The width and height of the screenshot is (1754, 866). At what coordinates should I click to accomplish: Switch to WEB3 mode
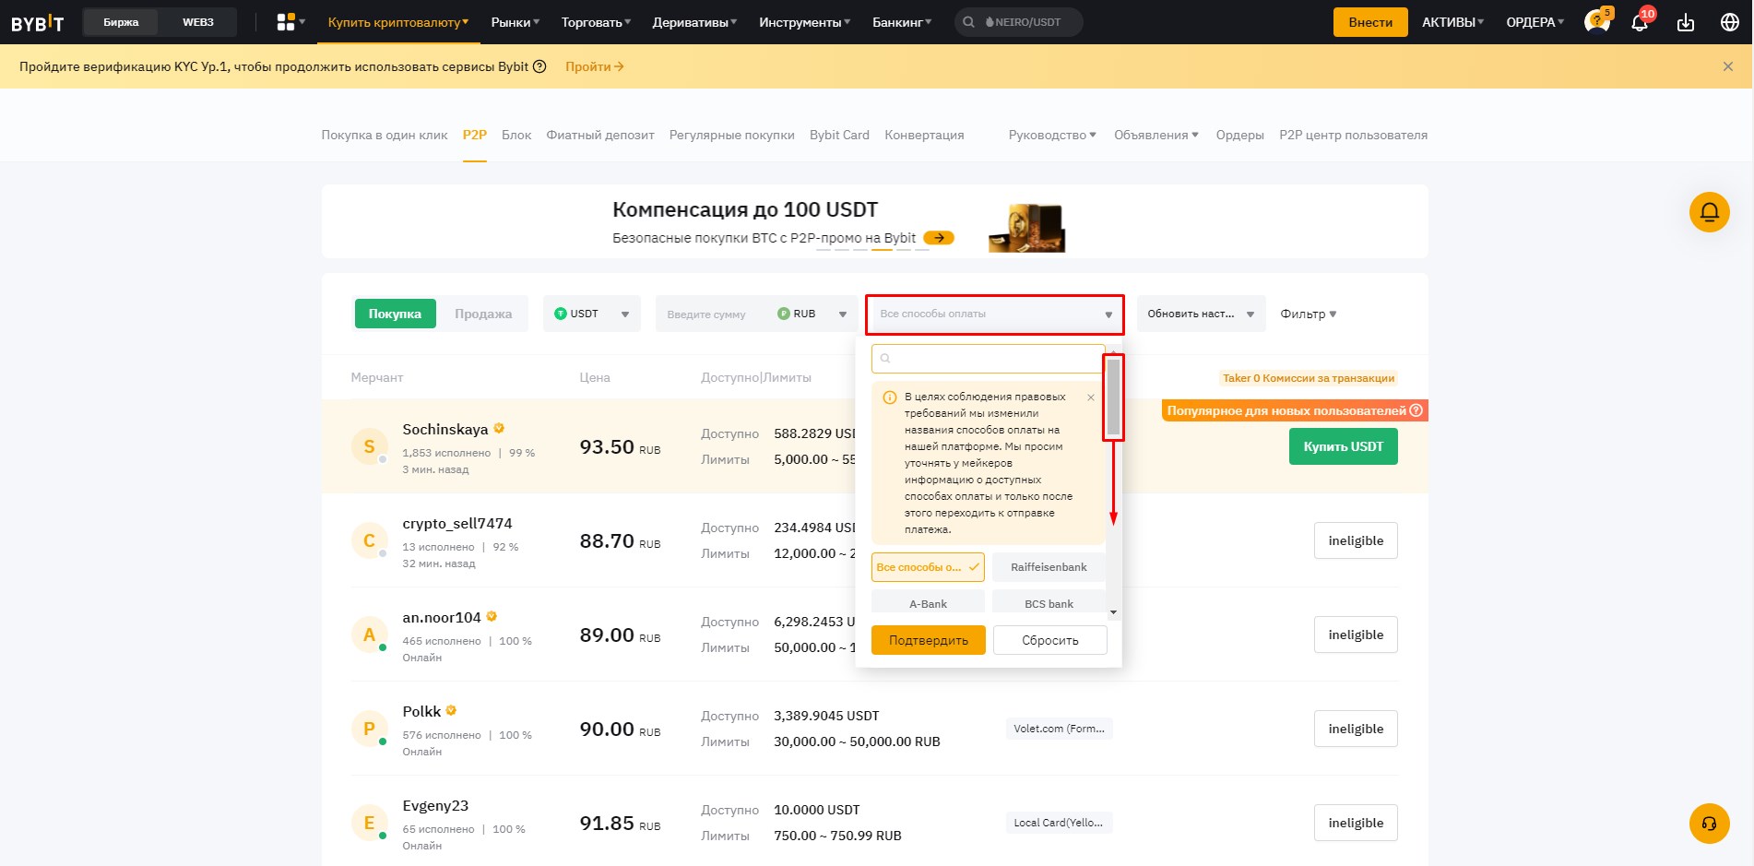point(198,22)
